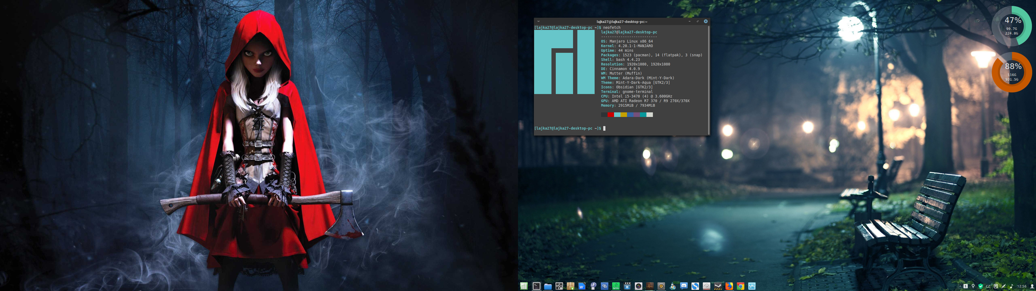Click the 'Uptime: 44 mins' line

point(617,51)
